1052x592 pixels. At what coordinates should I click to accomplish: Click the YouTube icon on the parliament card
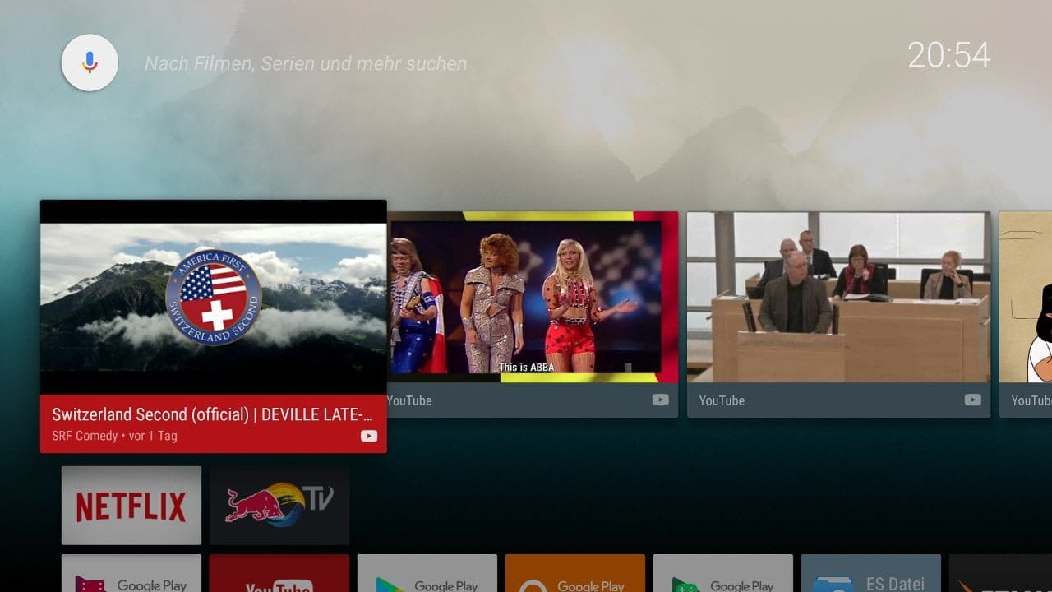click(x=972, y=400)
